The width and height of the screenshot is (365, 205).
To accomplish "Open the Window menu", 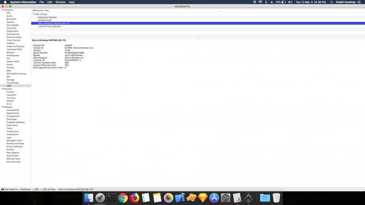I will (x=60, y=2).
